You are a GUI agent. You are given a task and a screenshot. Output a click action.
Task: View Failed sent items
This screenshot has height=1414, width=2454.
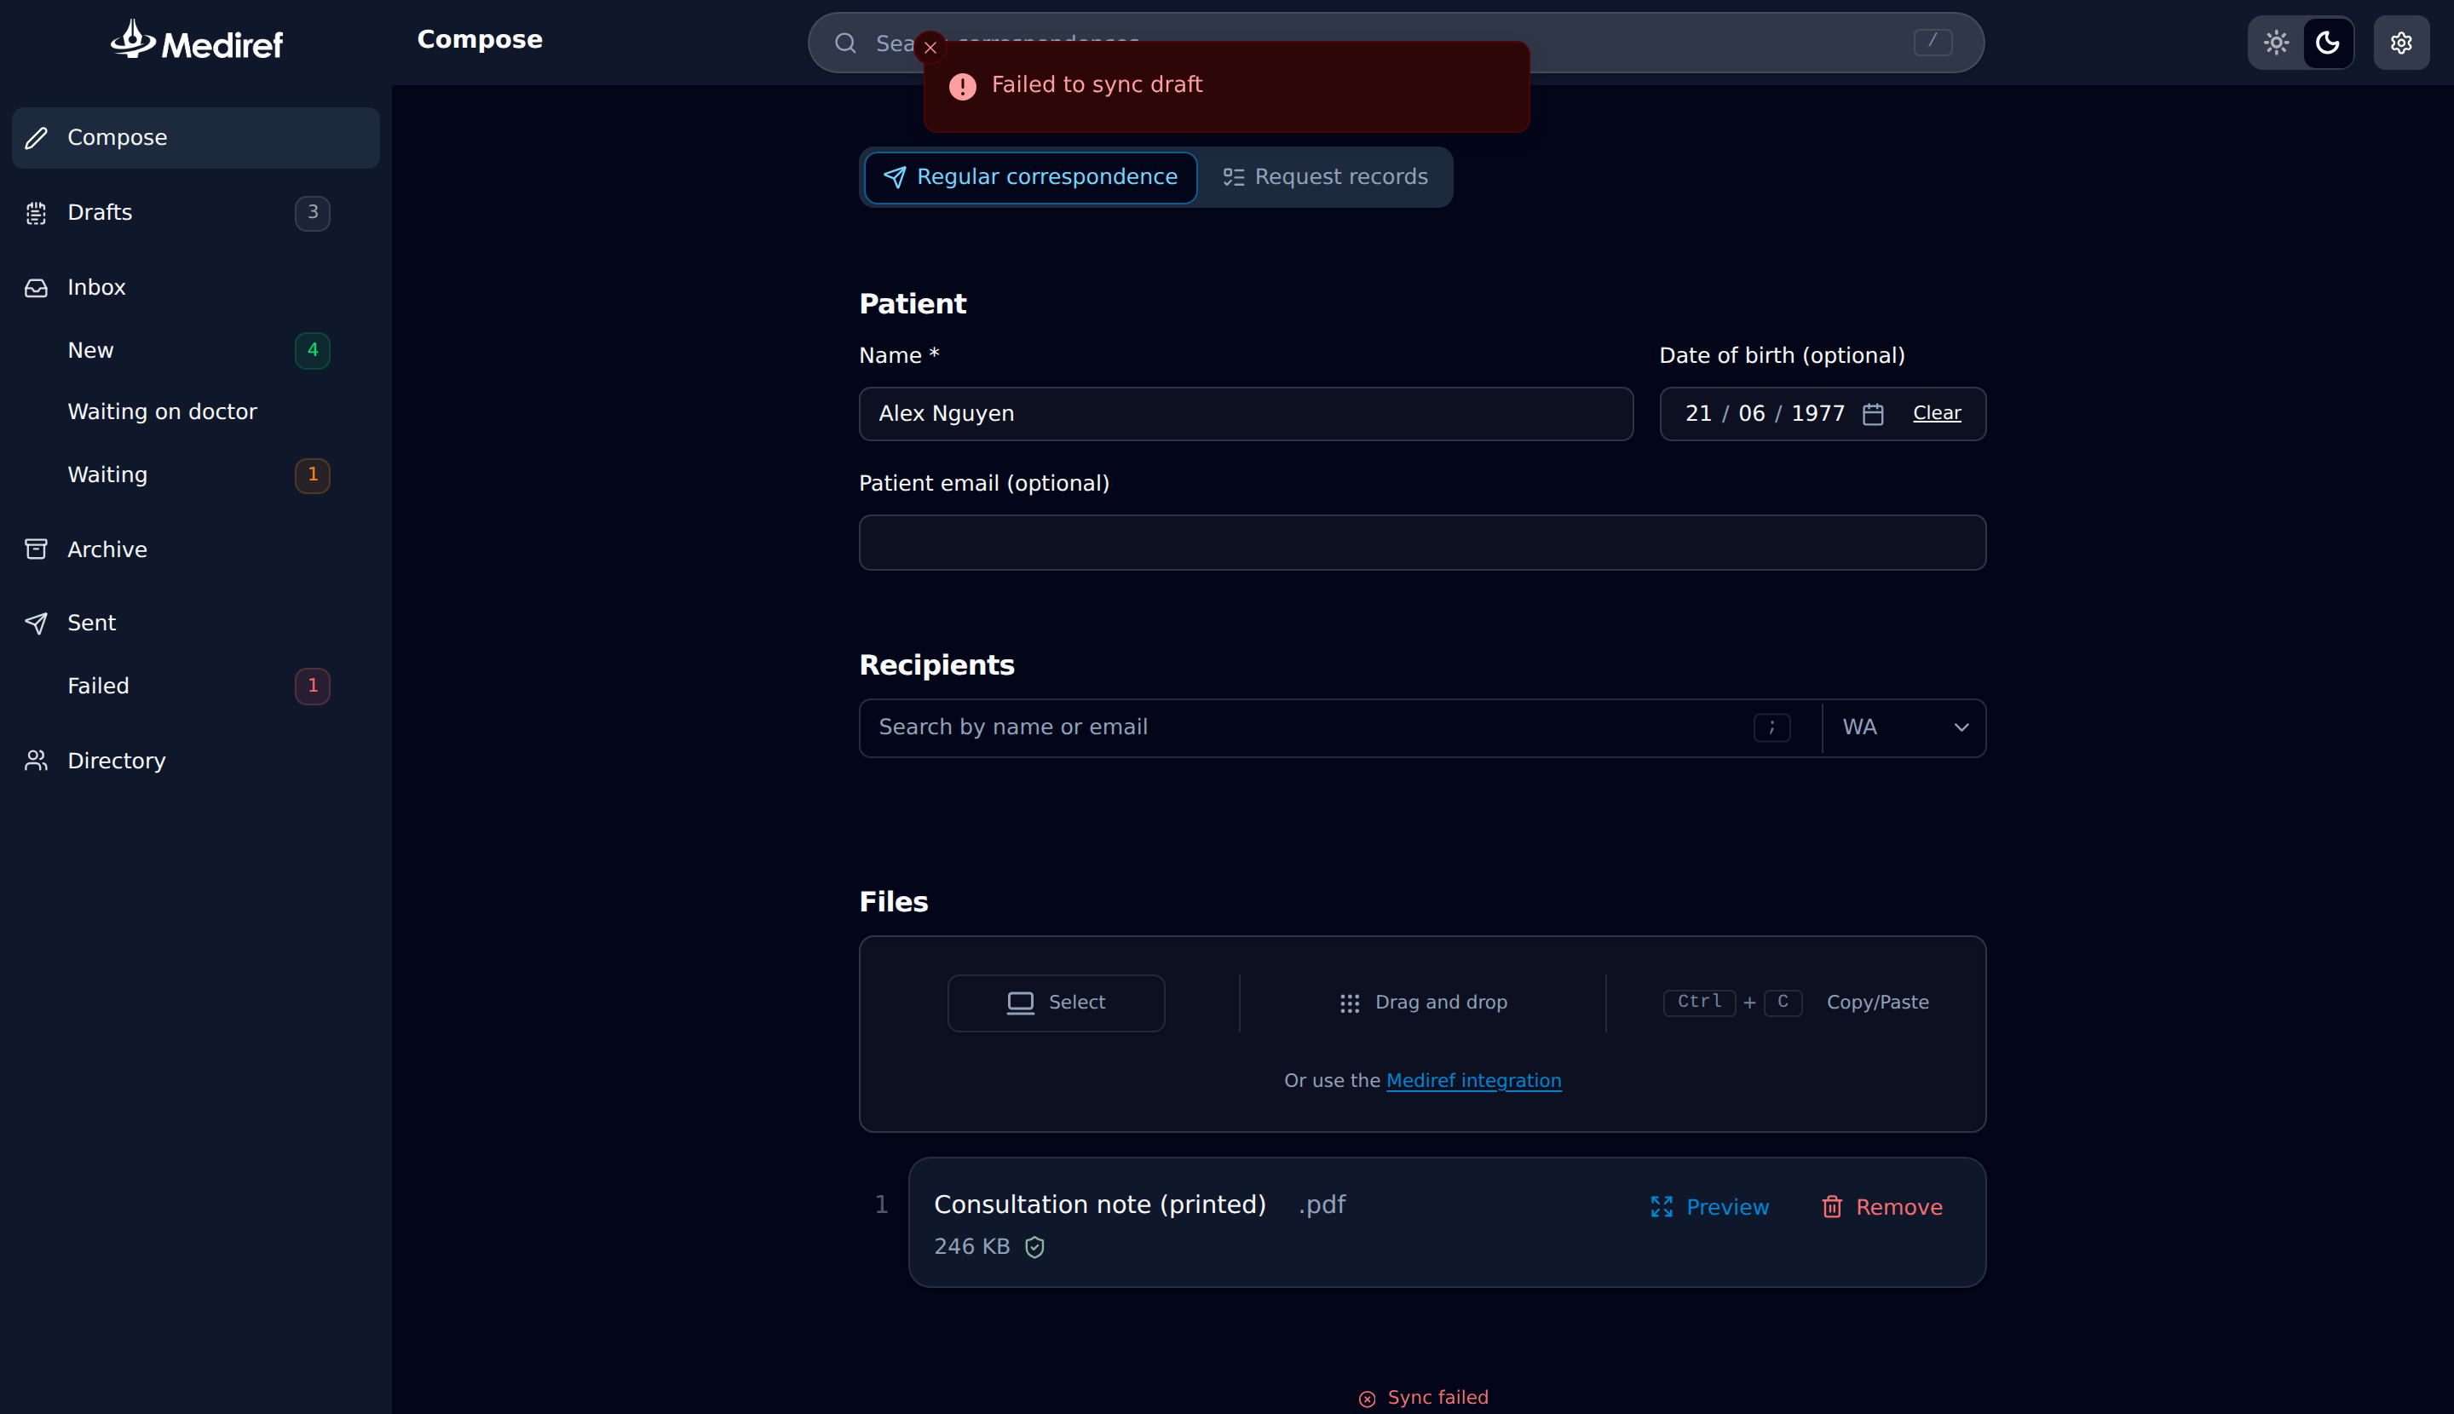[195, 686]
